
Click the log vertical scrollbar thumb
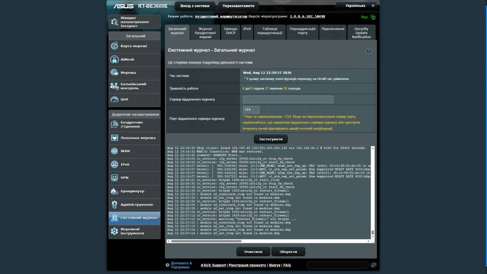[x=373, y=232]
